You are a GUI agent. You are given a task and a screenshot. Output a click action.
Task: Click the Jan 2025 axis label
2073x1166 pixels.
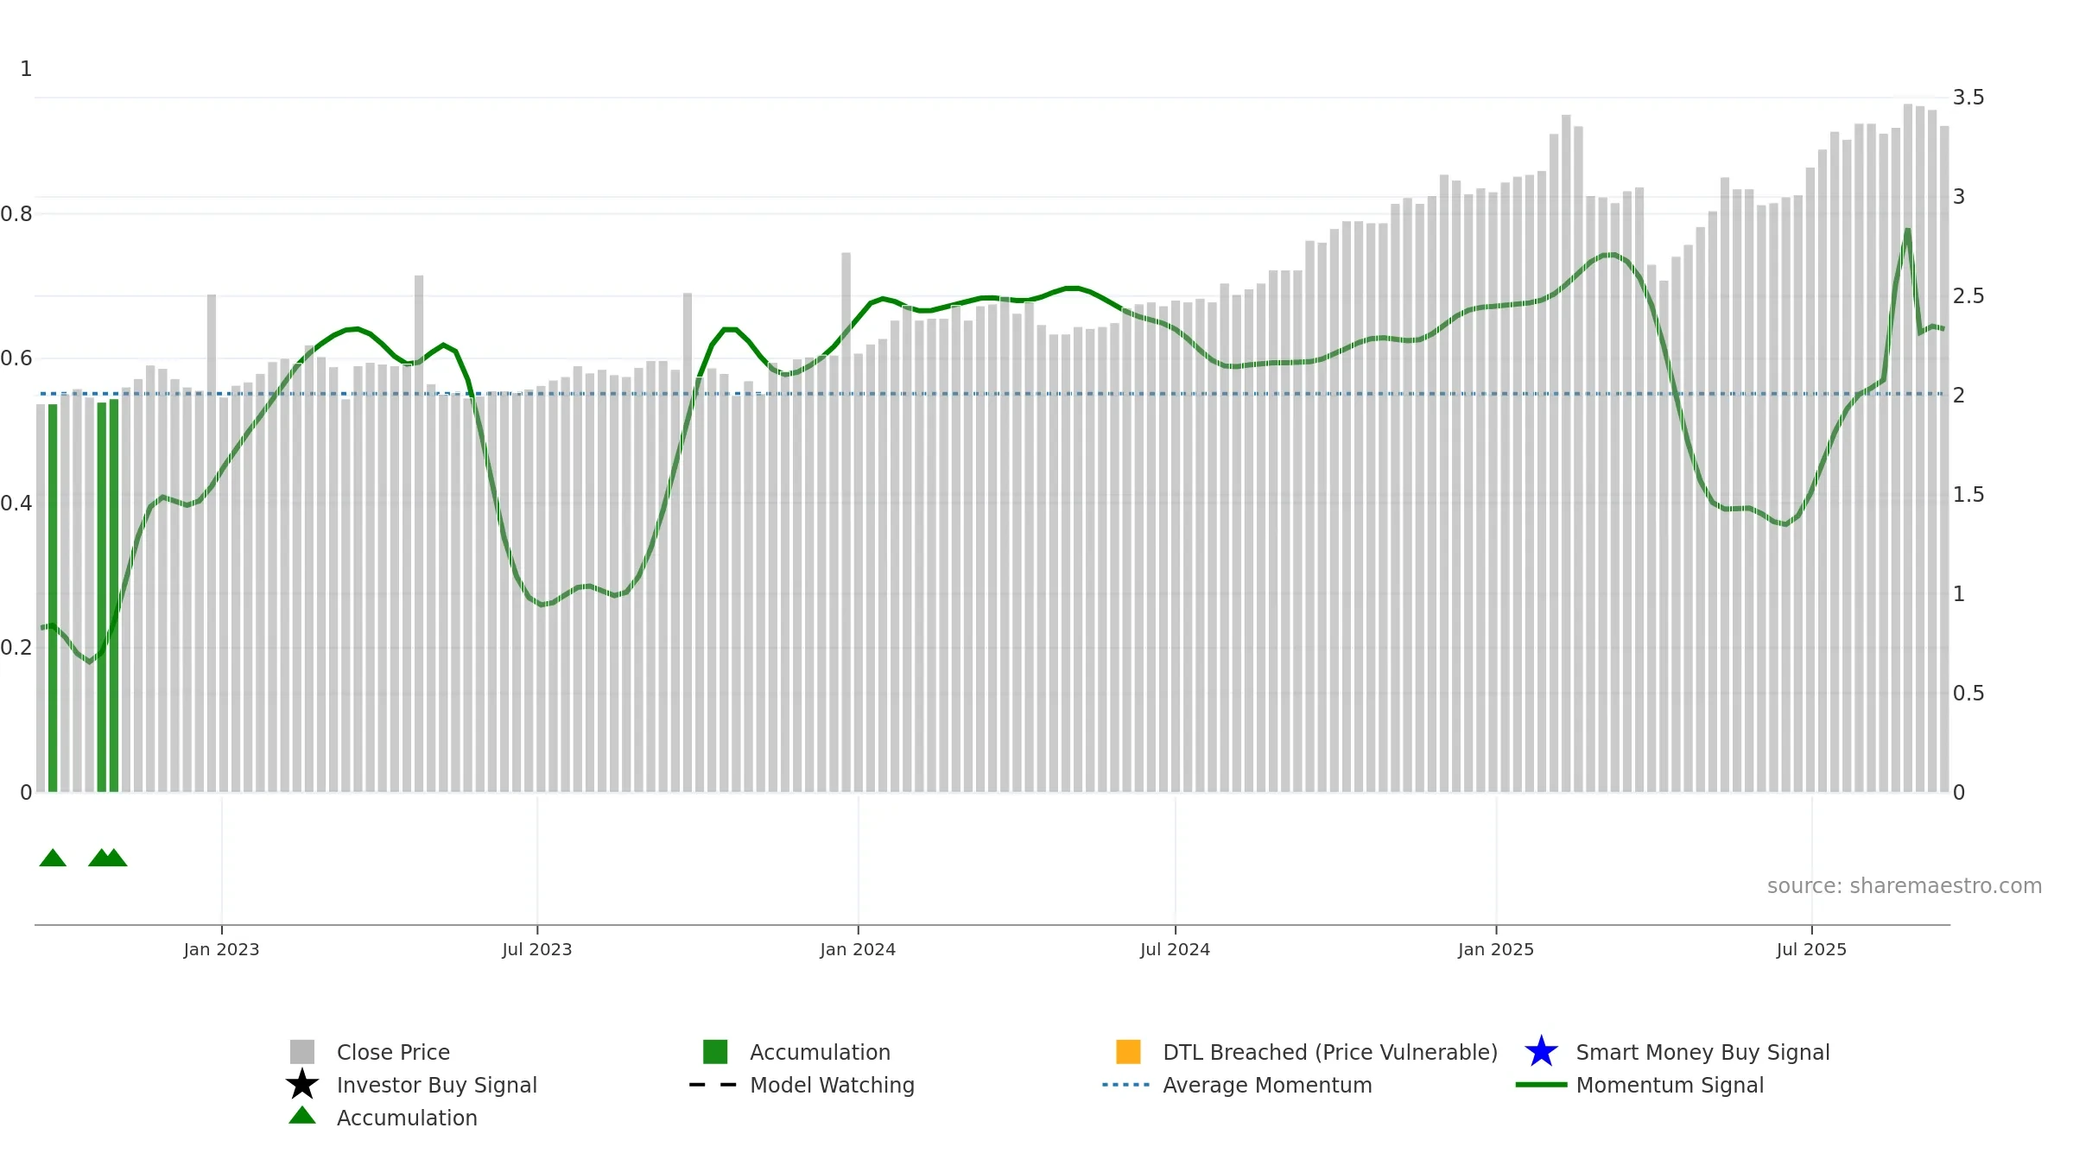tap(1496, 949)
